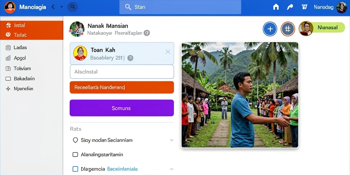Click the Apgol chart icon
Viewport: 350px width, 175px height.
(8, 58)
